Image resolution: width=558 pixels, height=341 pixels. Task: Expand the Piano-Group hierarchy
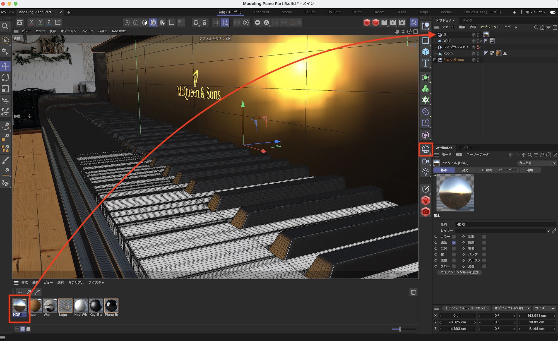pyautogui.click(x=435, y=60)
